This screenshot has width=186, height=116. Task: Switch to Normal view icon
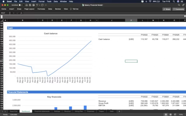(x=166, y=114)
